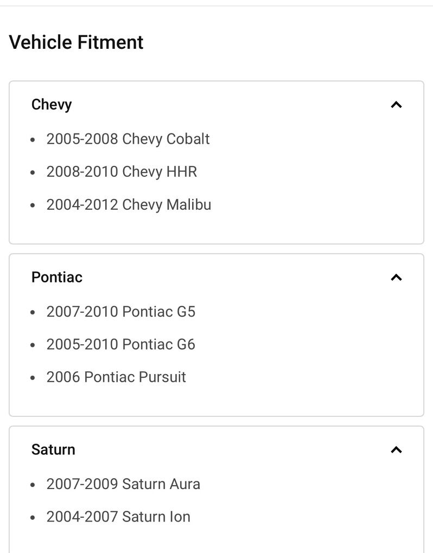Click the bullet beside Pontiac Pursuit
The image size is (433, 553).
click(x=34, y=378)
